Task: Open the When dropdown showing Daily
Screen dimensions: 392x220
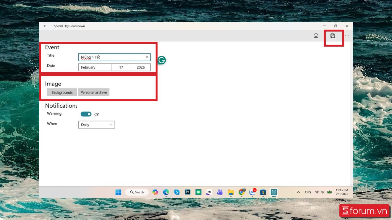Action: pos(96,125)
